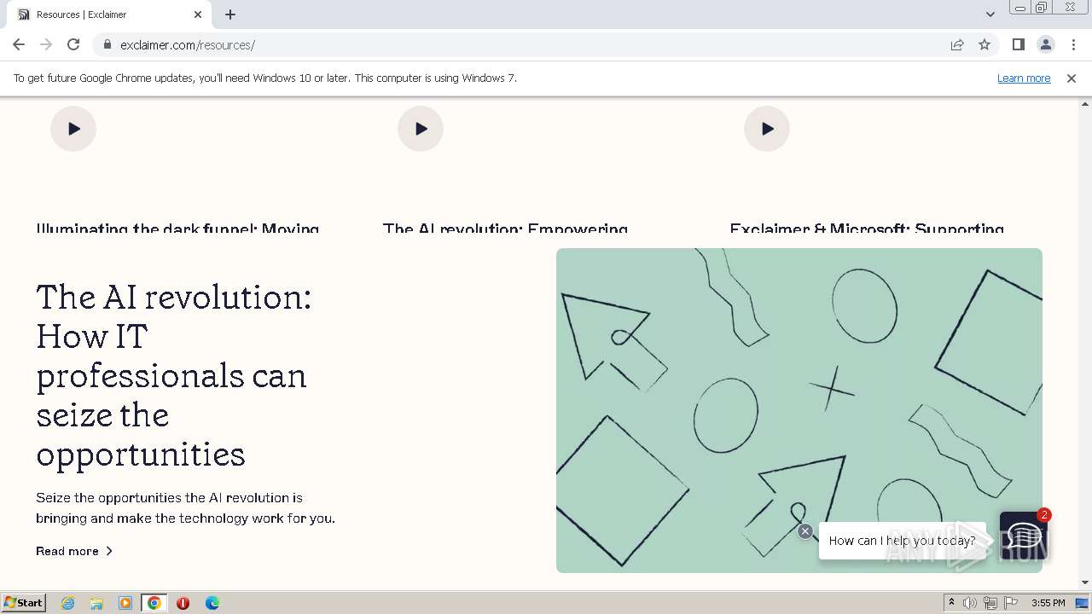Expand the tab search dropdown
Image resolution: width=1092 pixels, height=614 pixels.
(x=990, y=14)
